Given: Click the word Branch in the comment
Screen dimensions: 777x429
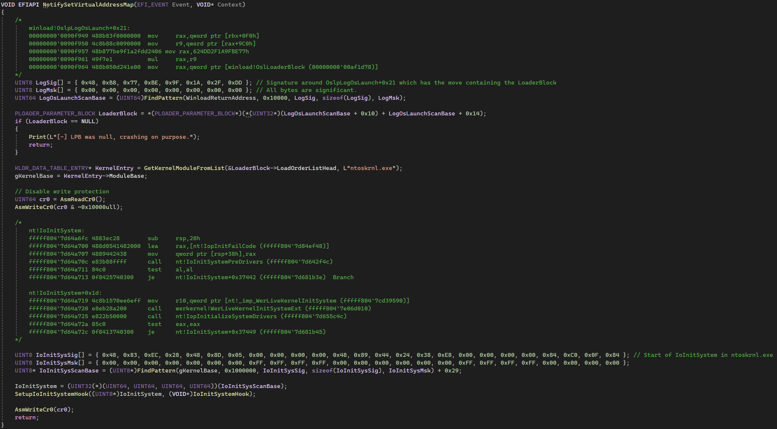Looking at the screenshot, I should click(x=343, y=277).
